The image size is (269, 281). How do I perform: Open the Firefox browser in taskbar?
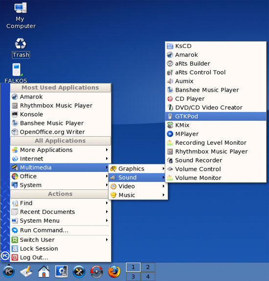[x=114, y=272]
